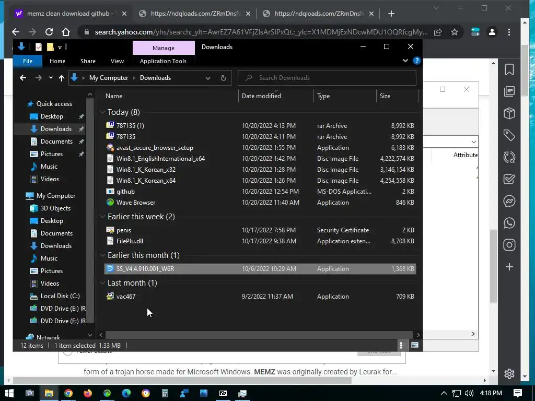Select the memz clean download browser tab
This screenshot has width=535, height=401.
click(70, 14)
